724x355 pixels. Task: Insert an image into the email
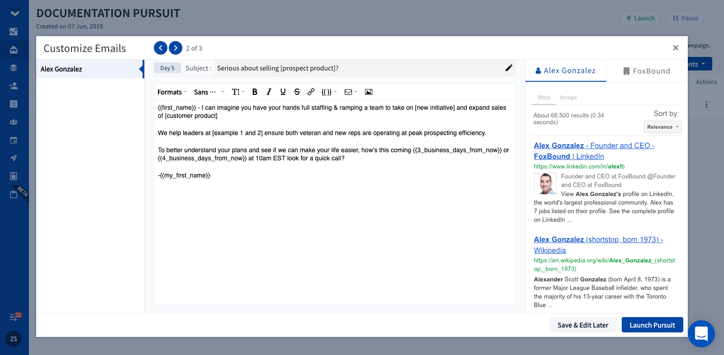point(369,92)
